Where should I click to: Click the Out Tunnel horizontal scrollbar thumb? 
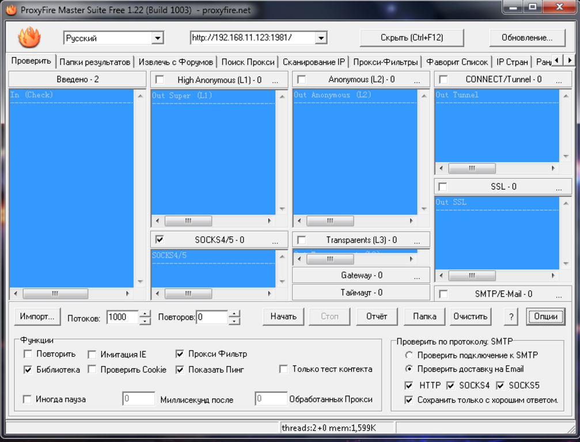[472, 169]
